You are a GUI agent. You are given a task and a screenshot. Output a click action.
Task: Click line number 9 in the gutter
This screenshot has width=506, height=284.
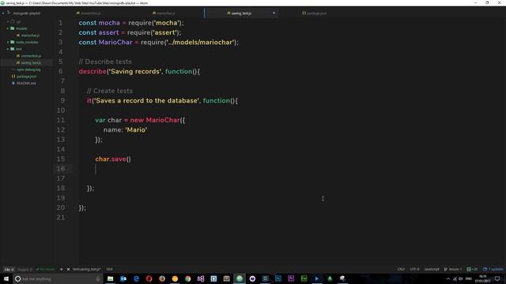(62, 100)
